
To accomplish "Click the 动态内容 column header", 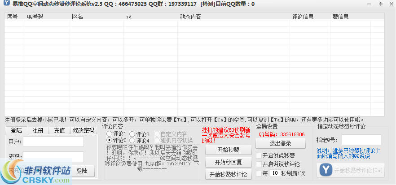I will tap(233, 17).
